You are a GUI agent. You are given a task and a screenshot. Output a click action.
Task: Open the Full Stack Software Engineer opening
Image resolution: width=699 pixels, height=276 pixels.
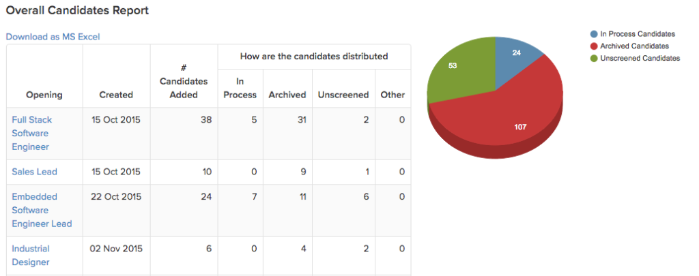point(31,133)
